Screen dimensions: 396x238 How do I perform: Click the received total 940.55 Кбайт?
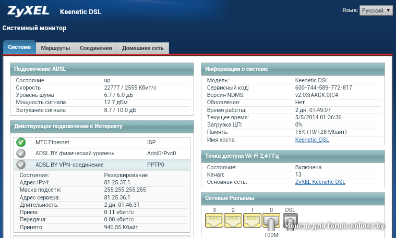(x=121, y=228)
